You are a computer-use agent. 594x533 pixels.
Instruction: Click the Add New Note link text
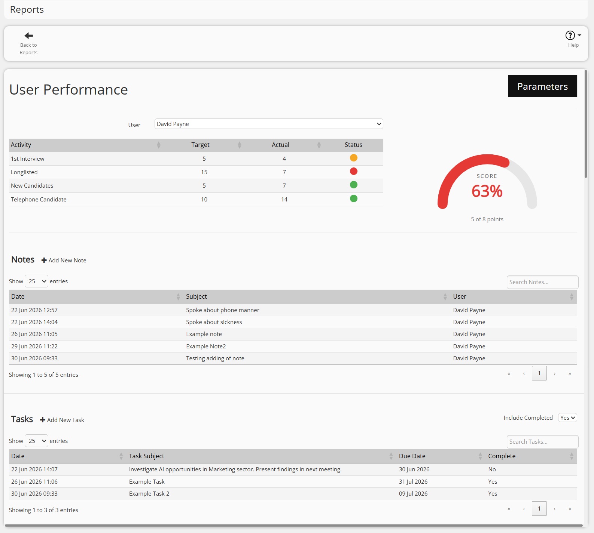67,261
